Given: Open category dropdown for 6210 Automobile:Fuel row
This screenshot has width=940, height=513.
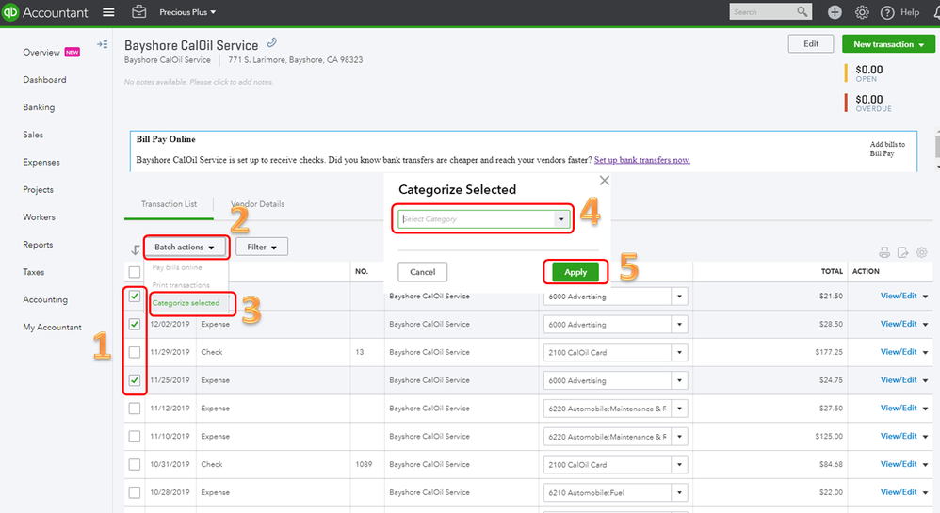Looking at the screenshot, I should 679,492.
